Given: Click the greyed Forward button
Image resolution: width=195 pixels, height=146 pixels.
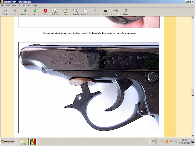Looking at the screenshot, I should [x=15, y=12].
